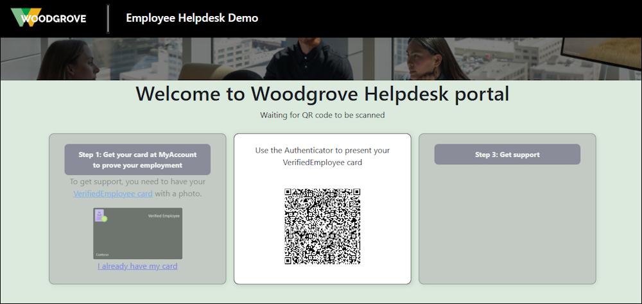Click the Contoso label on the card
Viewport: 642px width, 304px height.
(x=102, y=255)
